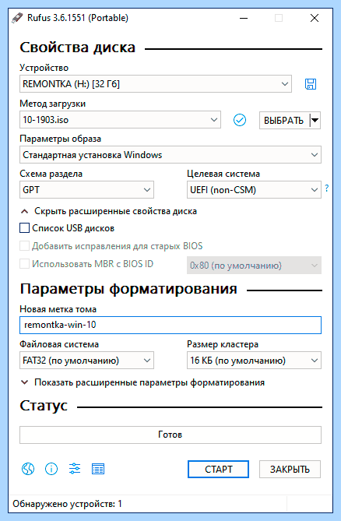This screenshot has height=521, width=341.
Task: Click the ЗАКРЫТЬ button
Action: click(290, 469)
